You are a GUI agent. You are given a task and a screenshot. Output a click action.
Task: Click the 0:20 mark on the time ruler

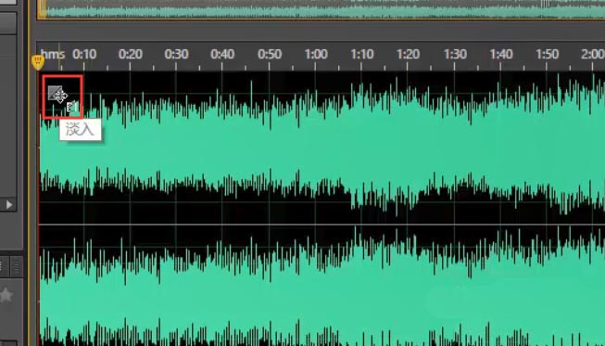point(131,54)
